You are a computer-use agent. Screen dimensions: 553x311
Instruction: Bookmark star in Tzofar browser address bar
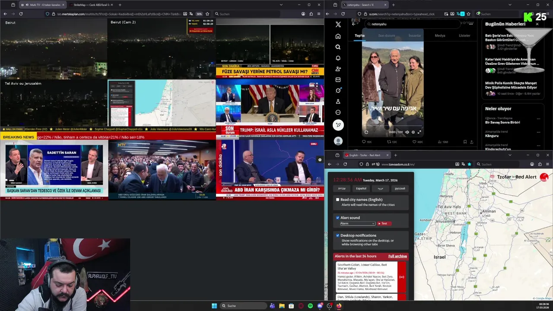(x=470, y=164)
